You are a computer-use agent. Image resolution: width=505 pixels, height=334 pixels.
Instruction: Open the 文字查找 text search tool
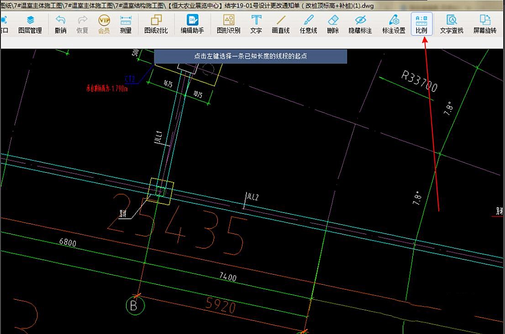pyautogui.click(x=452, y=24)
